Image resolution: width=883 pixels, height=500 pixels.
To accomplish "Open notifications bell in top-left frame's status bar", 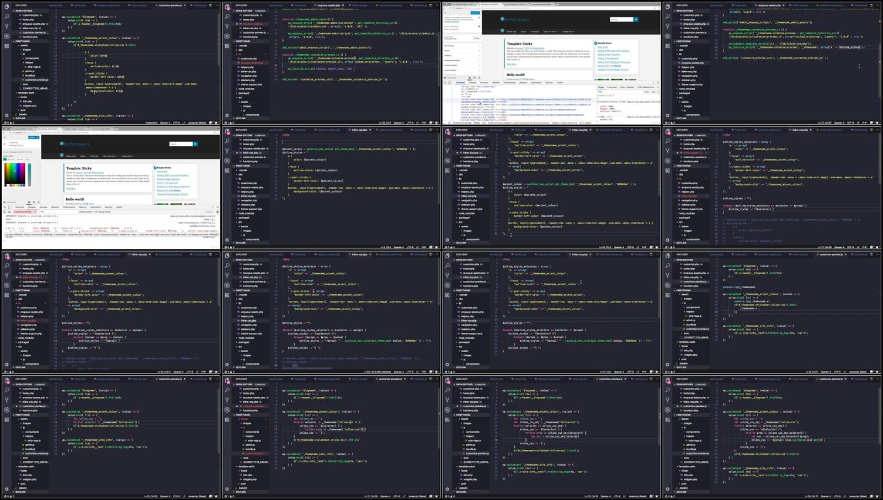I will 216,123.
